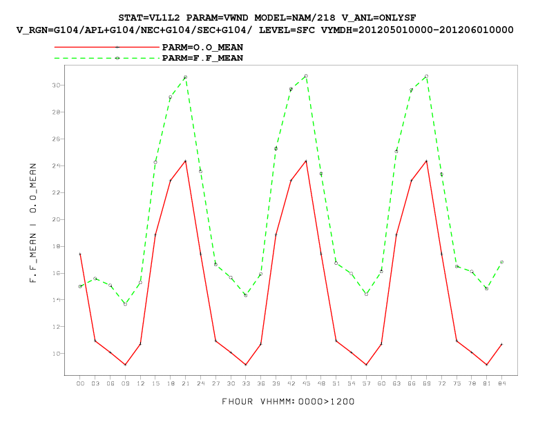The height and width of the screenshot is (422, 547).
Task: Click x-axis tick label 54
Action: (352, 383)
